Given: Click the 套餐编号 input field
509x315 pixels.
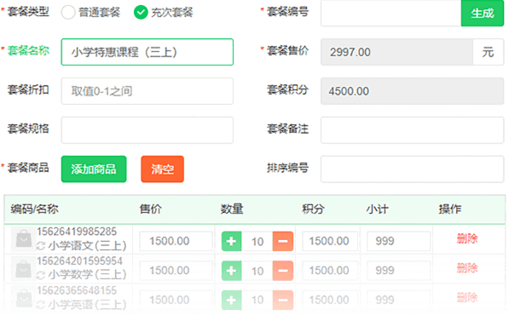Looking at the screenshot, I should 390,14.
